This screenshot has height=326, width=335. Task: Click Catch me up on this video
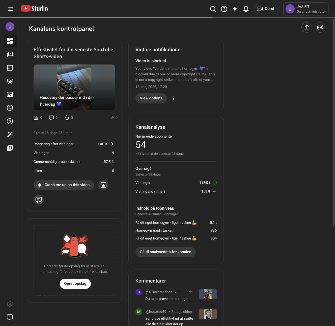tap(64, 185)
